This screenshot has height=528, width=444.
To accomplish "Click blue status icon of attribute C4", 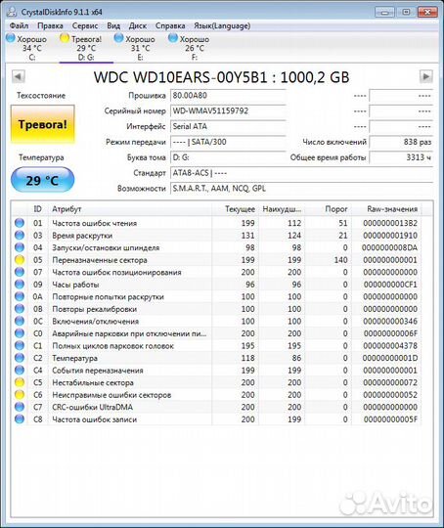I will pos(20,370).
